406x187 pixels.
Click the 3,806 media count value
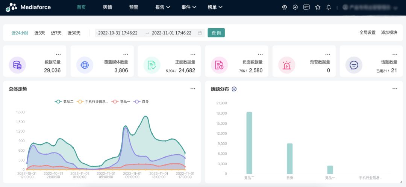coord(121,70)
